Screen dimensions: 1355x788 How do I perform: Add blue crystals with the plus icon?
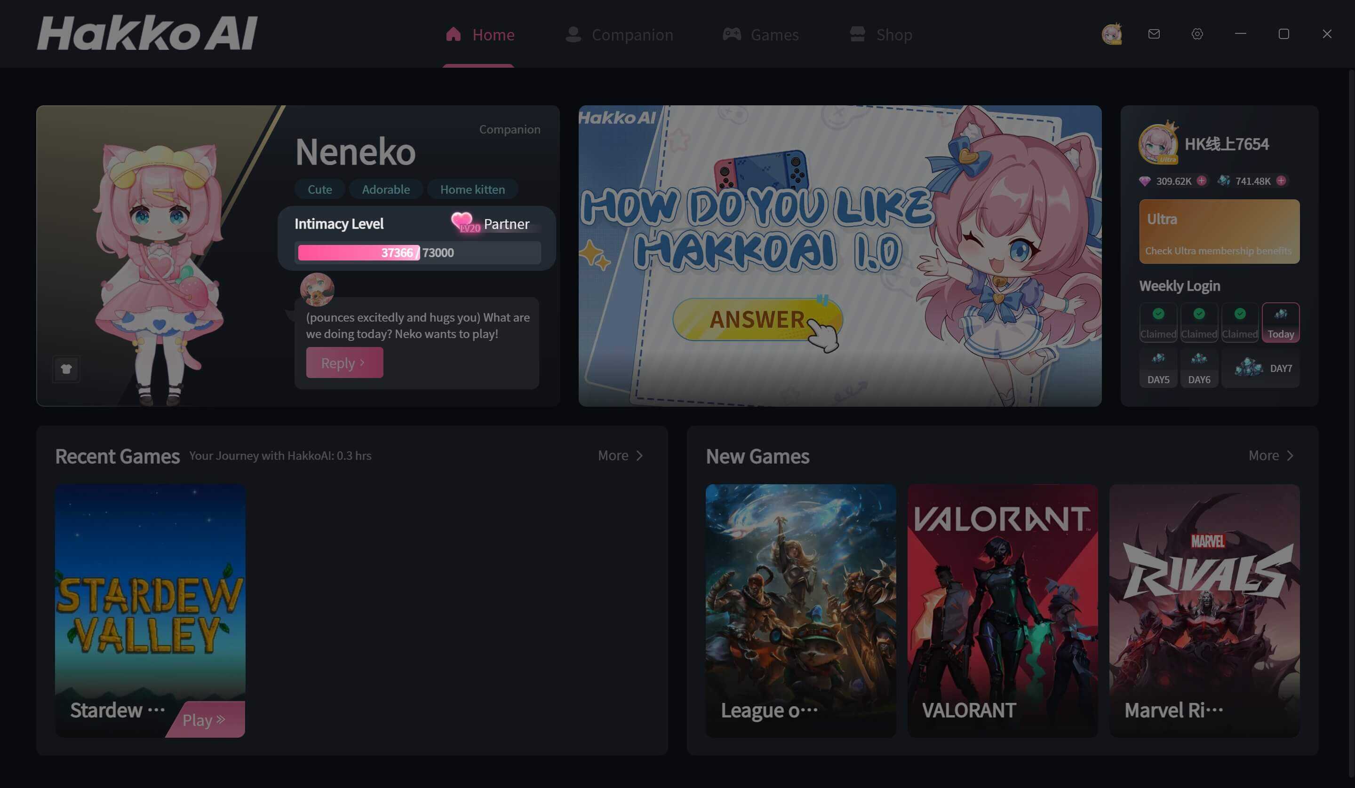click(x=1281, y=181)
